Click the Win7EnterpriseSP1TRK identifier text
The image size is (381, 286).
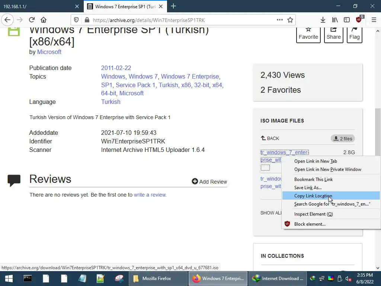point(133,141)
